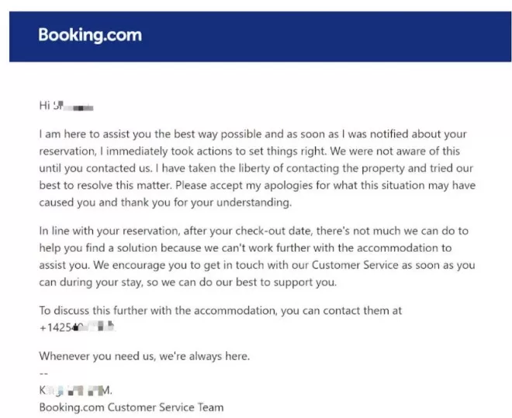Image resolution: width=512 pixels, height=418 pixels.
Task: Click 'Whenever you need us, we're always here.'
Action: point(144,356)
